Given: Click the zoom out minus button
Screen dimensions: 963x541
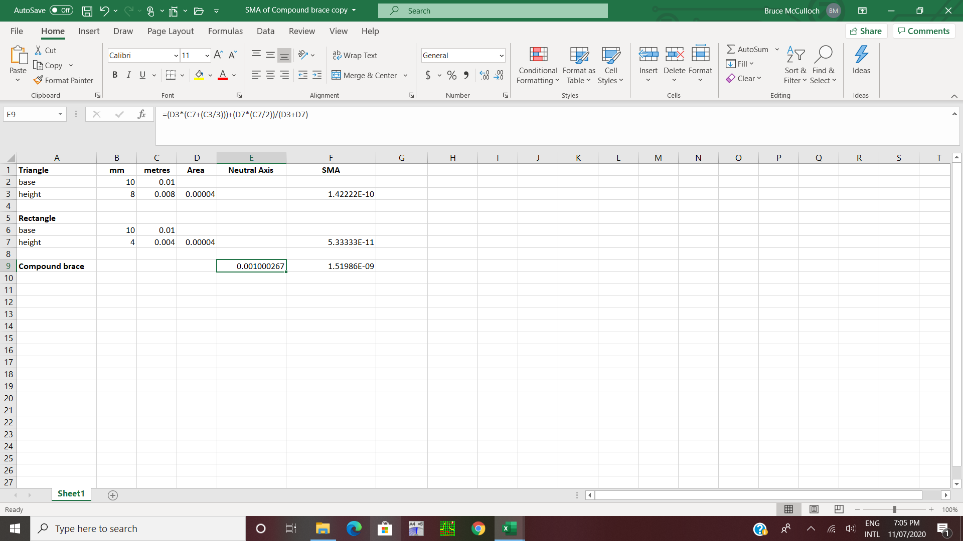Looking at the screenshot, I should coord(857,509).
